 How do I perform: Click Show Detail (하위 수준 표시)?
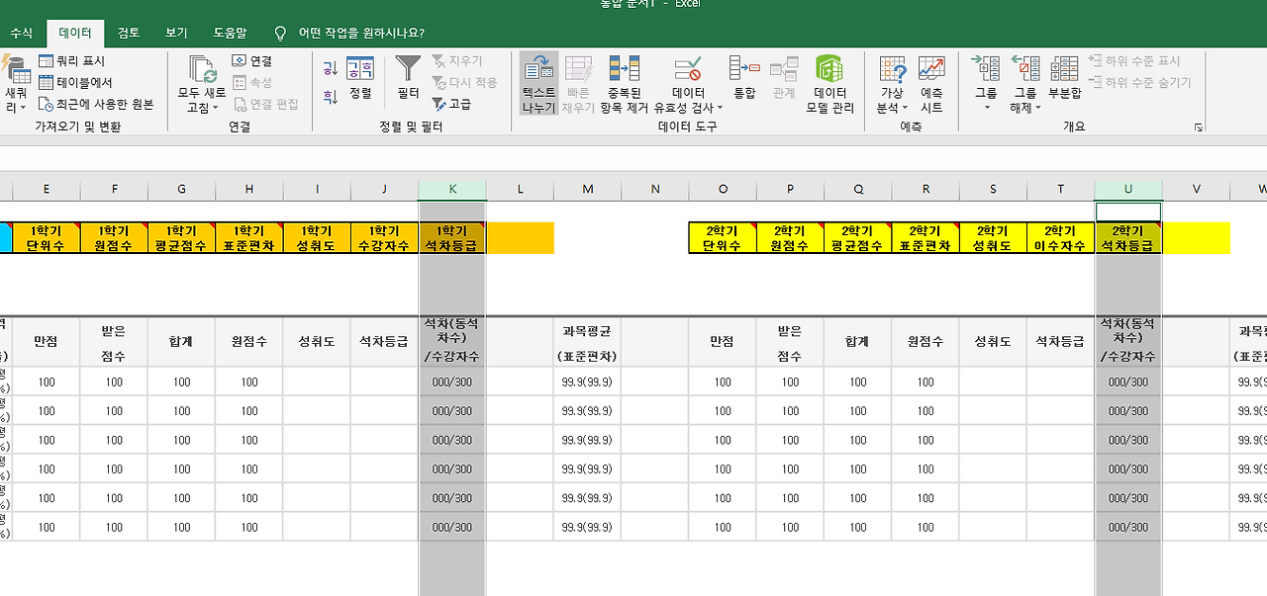point(1134,61)
